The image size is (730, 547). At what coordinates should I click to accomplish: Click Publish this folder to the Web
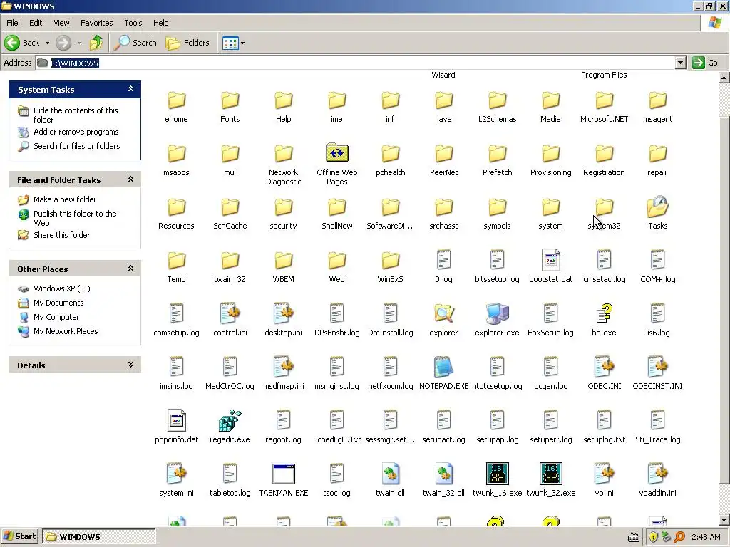pos(74,218)
